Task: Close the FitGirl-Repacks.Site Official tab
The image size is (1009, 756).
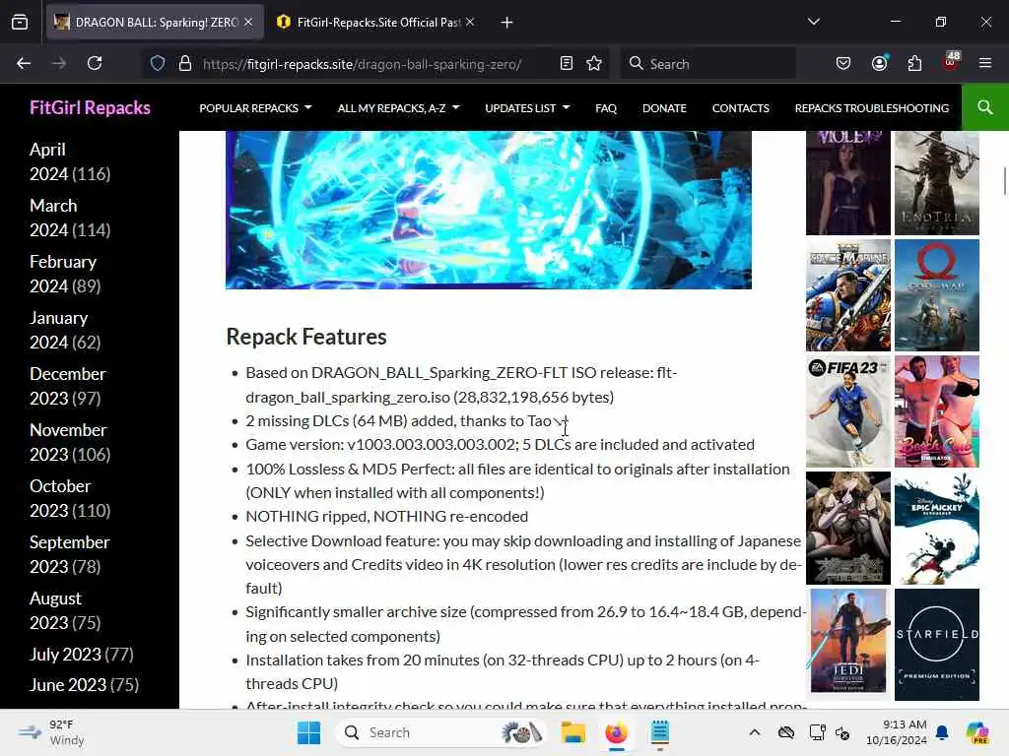Action: pos(470,22)
